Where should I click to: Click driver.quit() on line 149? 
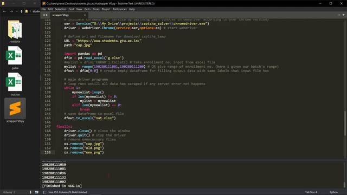[x=77, y=135]
